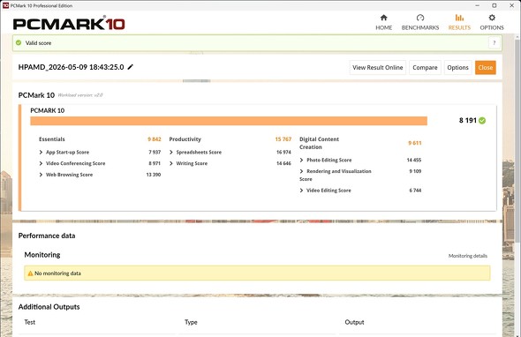Go to the Home icon

click(383, 18)
